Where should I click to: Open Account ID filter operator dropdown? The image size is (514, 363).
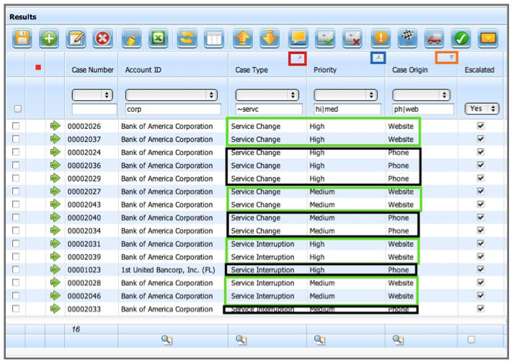tap(172, 95)
